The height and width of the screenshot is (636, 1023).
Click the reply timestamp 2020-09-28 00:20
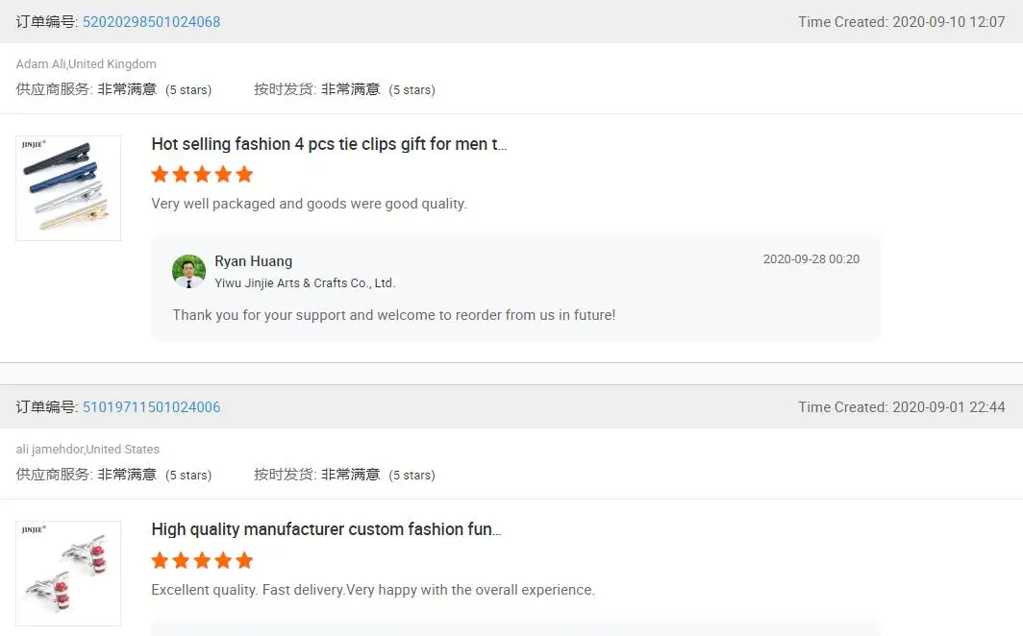click(811, 259)
